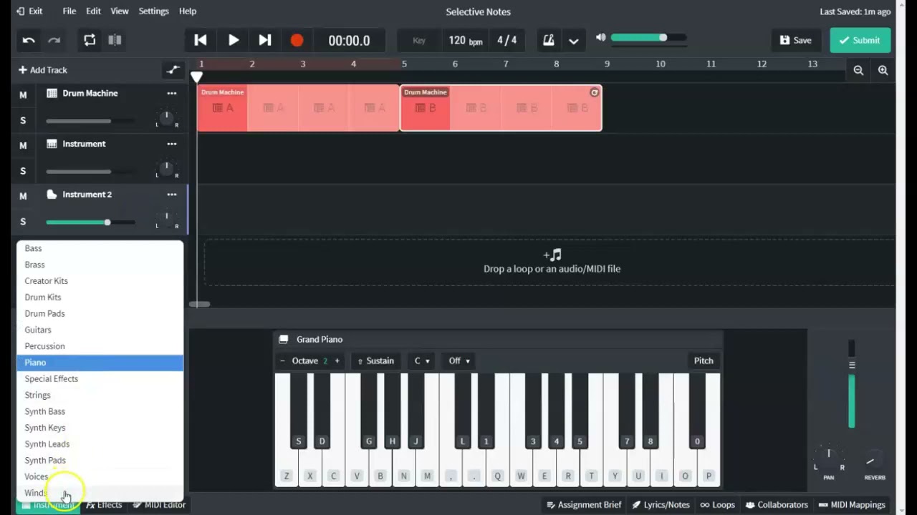
Task: Toggle the automation curve icon near Add Track
Action: [173, 70]
